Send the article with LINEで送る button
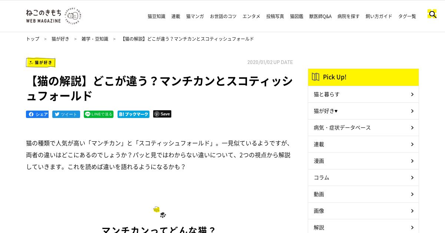This screenshot has width=445, height=233. coord(99,114)
